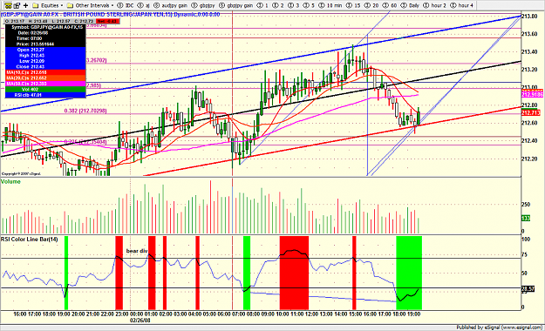
Task: Click the GBPJPY chart title text
Action: 111,15
